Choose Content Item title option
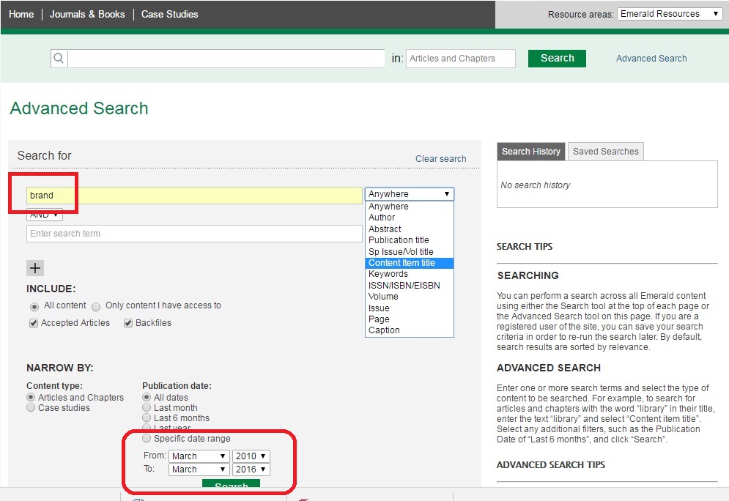This screenshot has width=729, height=501. click(x=410, y=263)
